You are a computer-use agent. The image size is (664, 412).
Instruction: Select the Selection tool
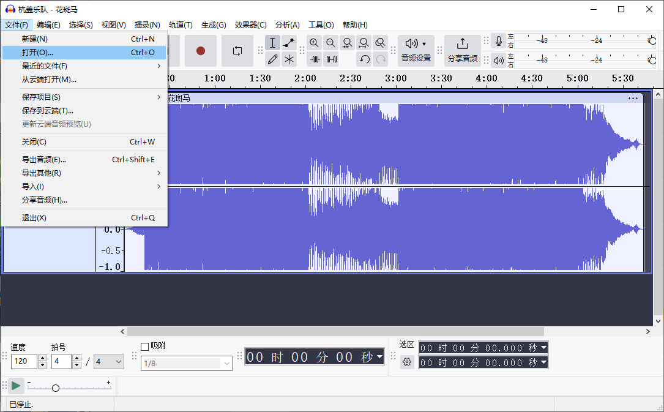pos(272,42)
